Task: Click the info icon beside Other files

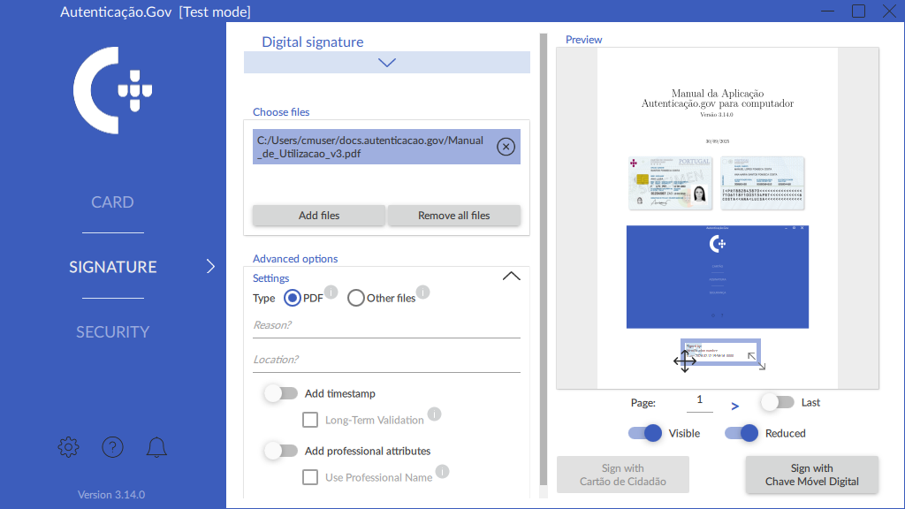Action: 423,292
